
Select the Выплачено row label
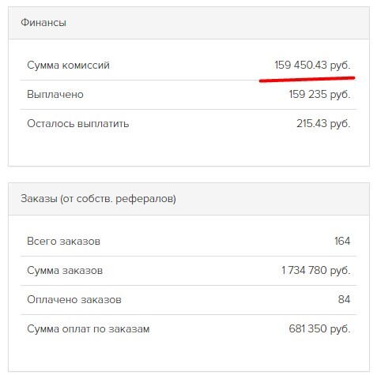click(x=55, y=94)
